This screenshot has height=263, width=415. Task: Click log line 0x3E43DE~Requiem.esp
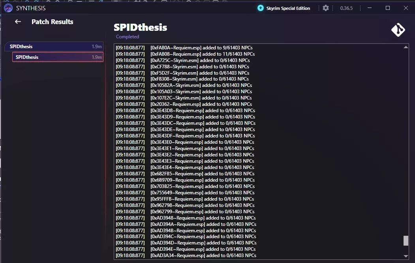coord(186,130)
